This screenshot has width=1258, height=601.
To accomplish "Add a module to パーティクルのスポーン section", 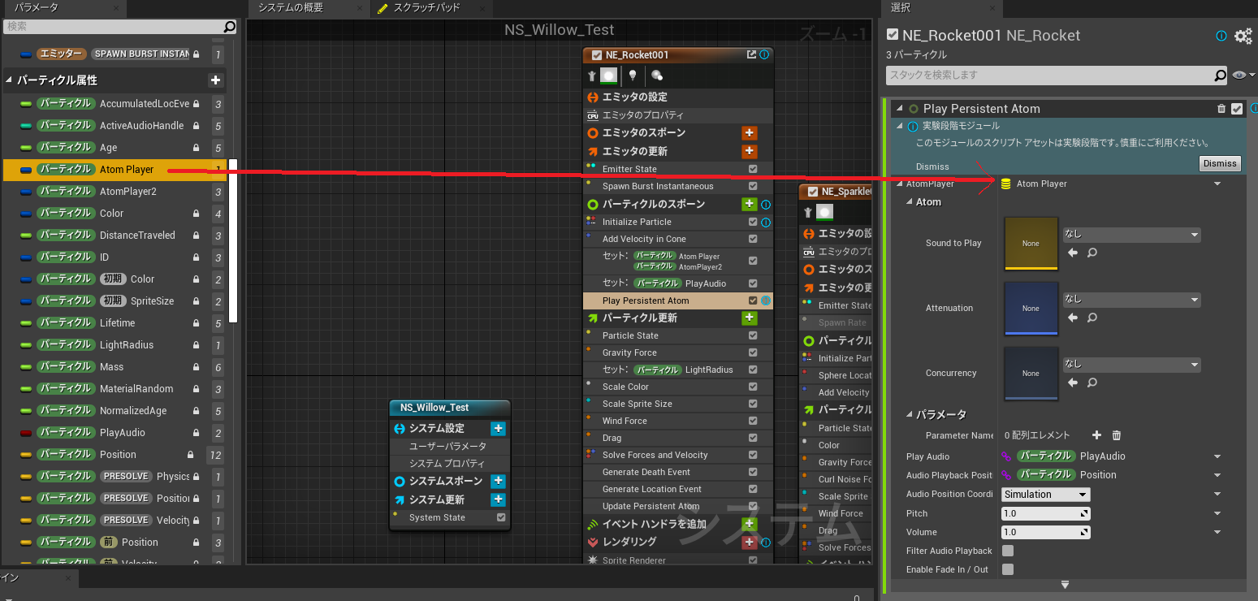I will tap(749, 205).
